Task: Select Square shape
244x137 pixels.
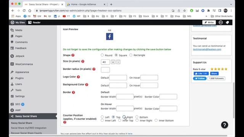Action: pos(116,55)
